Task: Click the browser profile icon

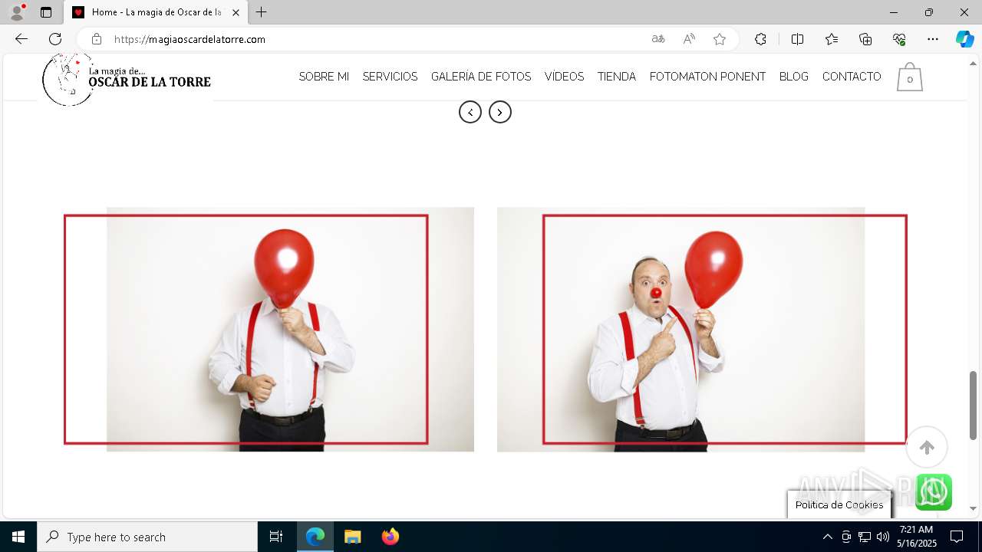Action: pyautogui.click(x=16, y=12)
